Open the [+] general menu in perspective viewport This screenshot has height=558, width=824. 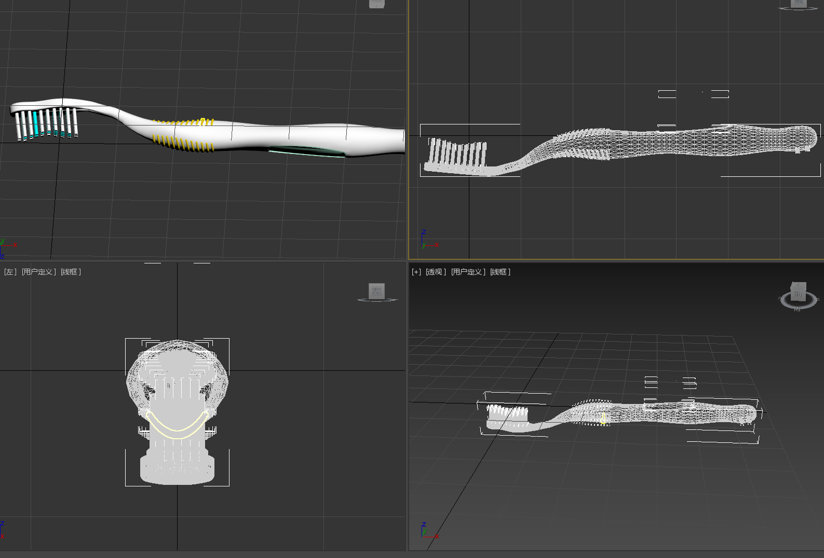click(416, 272)
